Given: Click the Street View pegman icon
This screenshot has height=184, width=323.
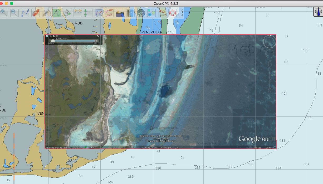Looking at the screenshot, I should (x=270, y=63).
